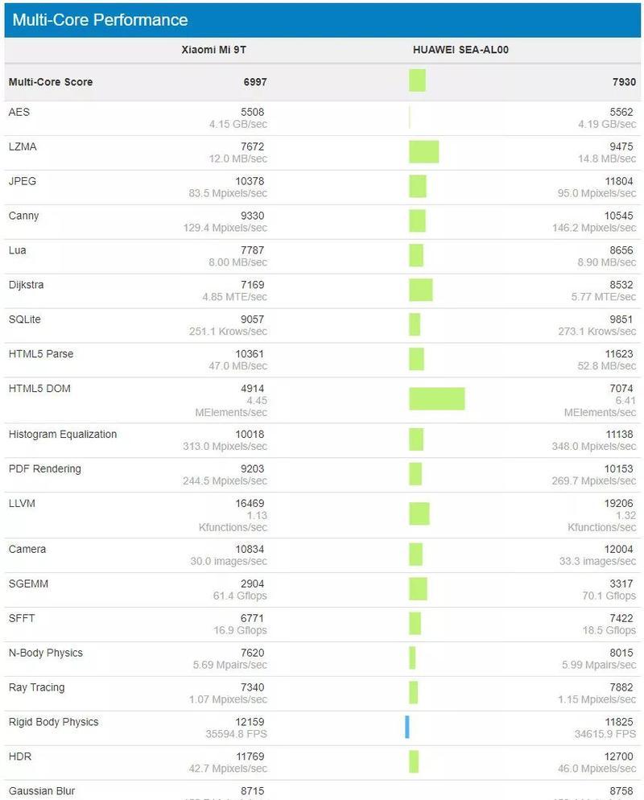Click the Ray Tracing row label
This screenshot has height=800, width=644.
coord(37,687)
